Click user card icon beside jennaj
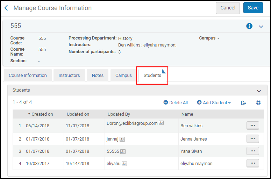The image size is (271, 179). pos(122,139)
